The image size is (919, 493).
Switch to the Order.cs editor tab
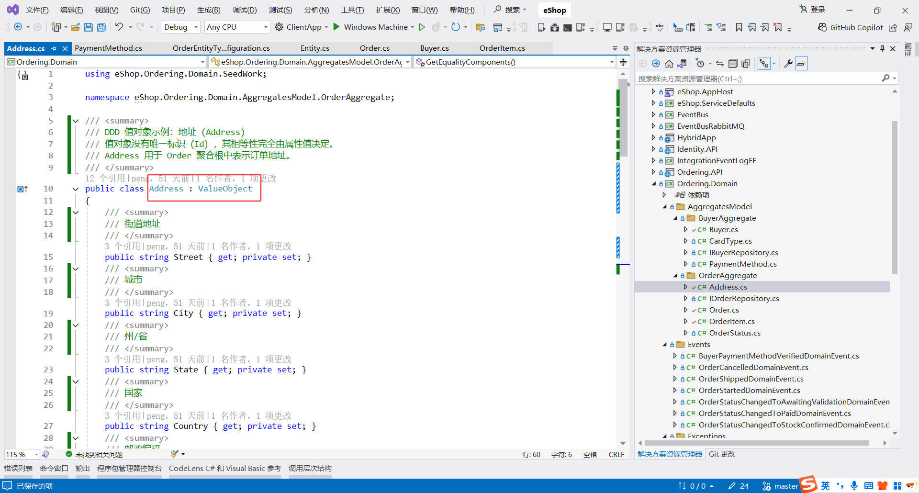click(375, 48)
